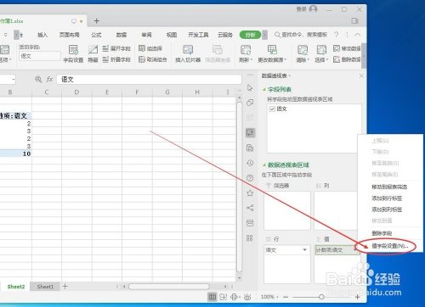
Task: Select column header D
Action: click(76, 92)
